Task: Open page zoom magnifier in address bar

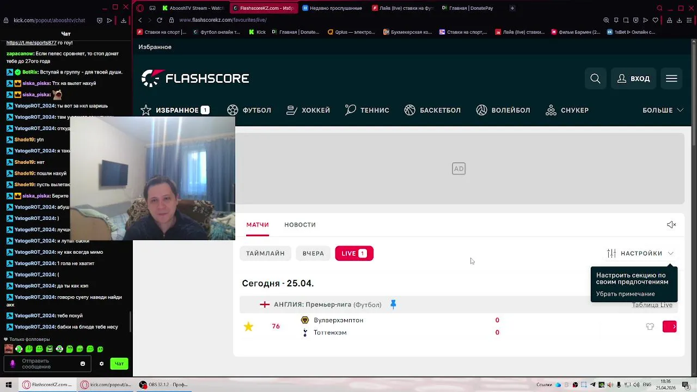Action: pos(606,20)
